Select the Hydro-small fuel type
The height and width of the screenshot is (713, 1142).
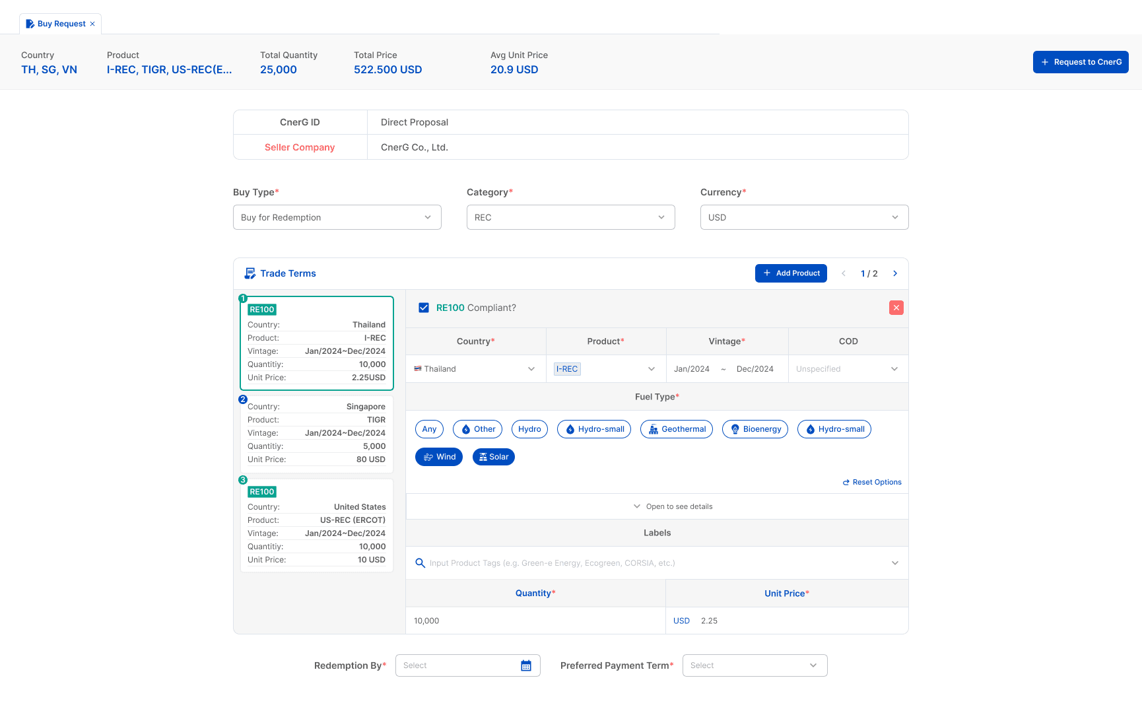tap(593, 428)
